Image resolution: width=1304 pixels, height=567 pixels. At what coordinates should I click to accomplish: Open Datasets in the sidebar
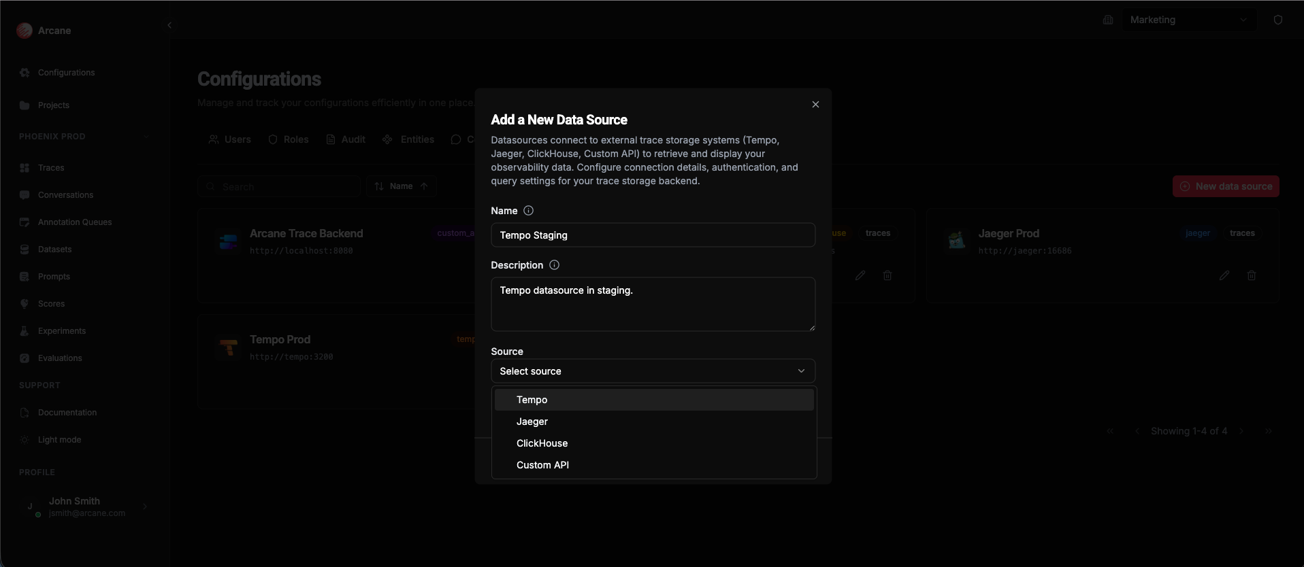tap(54, 250)
